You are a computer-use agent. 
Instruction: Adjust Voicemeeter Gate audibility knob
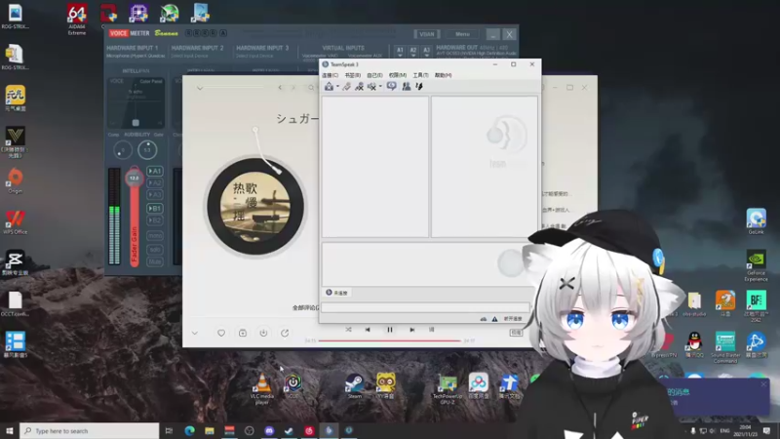[147, 150]
